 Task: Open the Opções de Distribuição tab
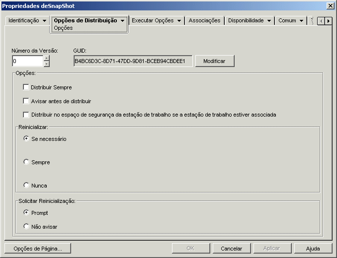pos(85,20)
